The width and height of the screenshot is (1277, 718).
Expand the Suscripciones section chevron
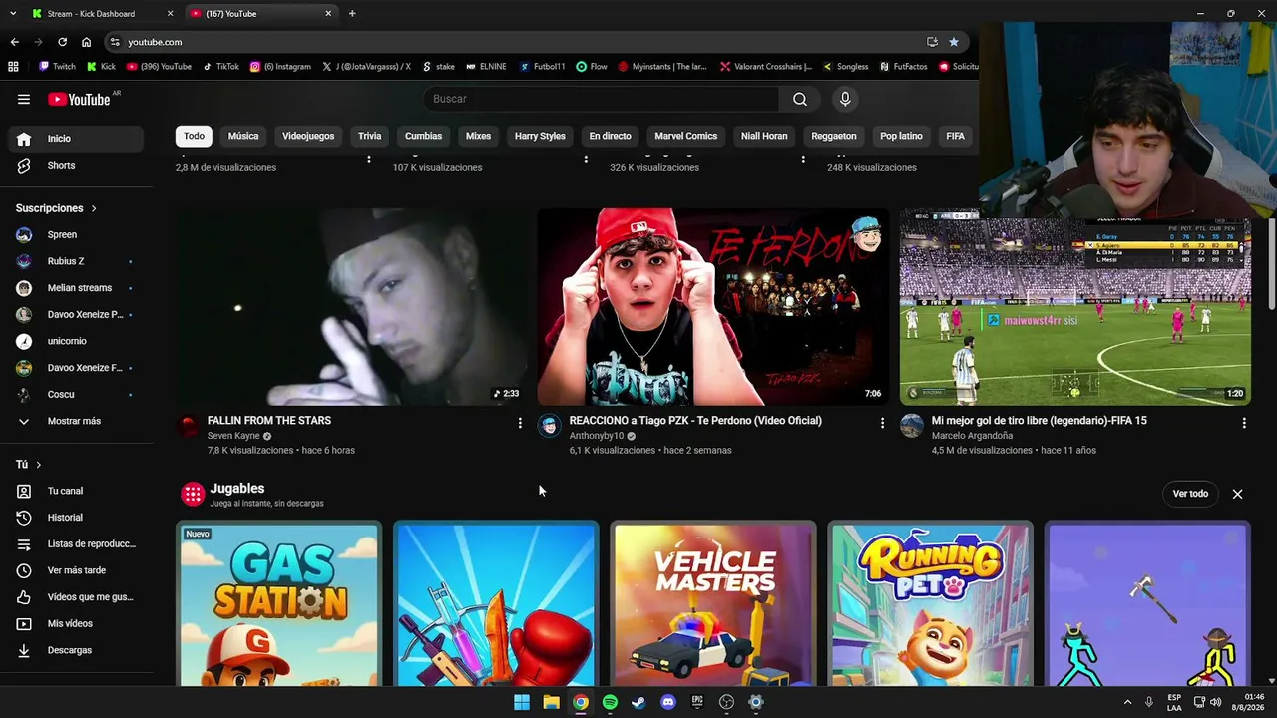pos(94,208)
